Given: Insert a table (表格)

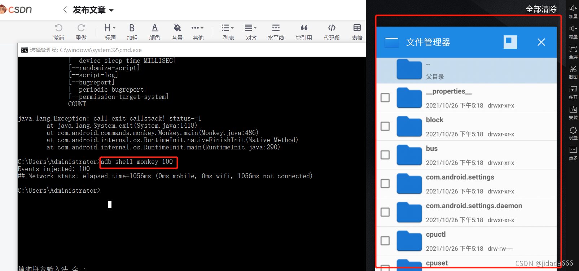Looking at the screenshot, I should click(x=357, y=28).
